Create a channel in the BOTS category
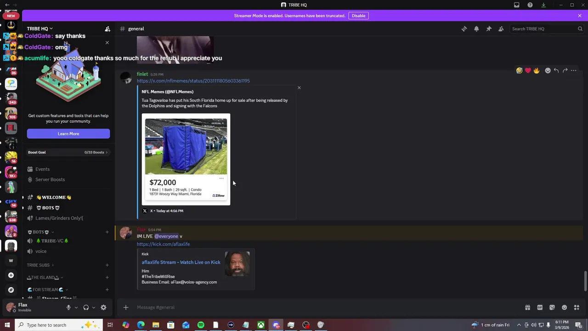The height and width of the screenshot is (331, 588). coord(107,232)
